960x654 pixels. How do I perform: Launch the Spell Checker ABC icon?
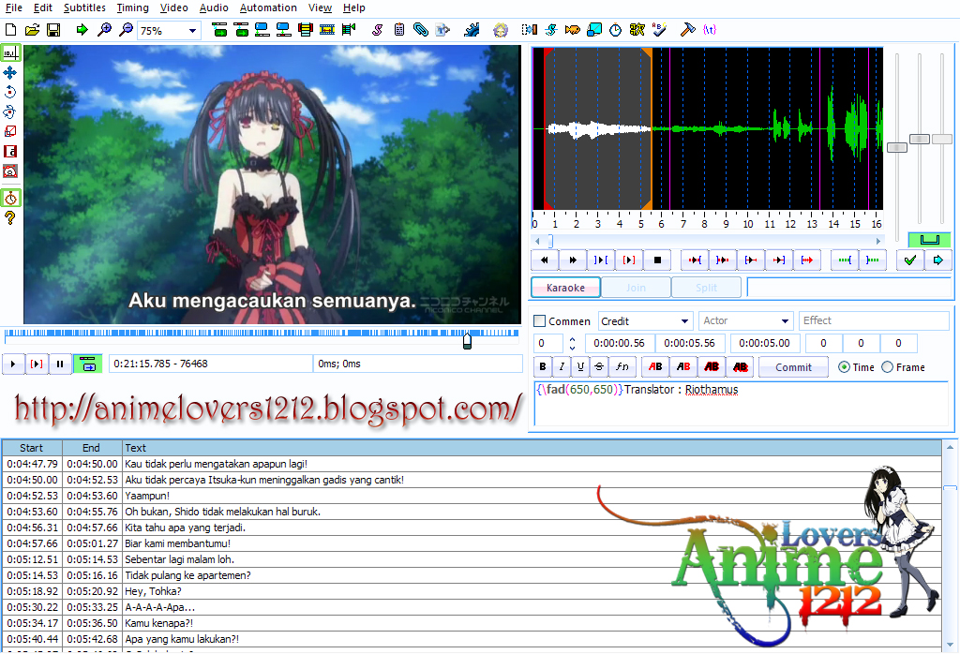pyautogui.click(x=659, y=29)
